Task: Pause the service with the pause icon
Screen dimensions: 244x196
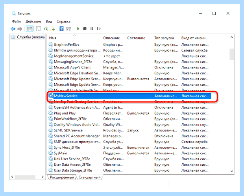Action: (x=92, y=29)
